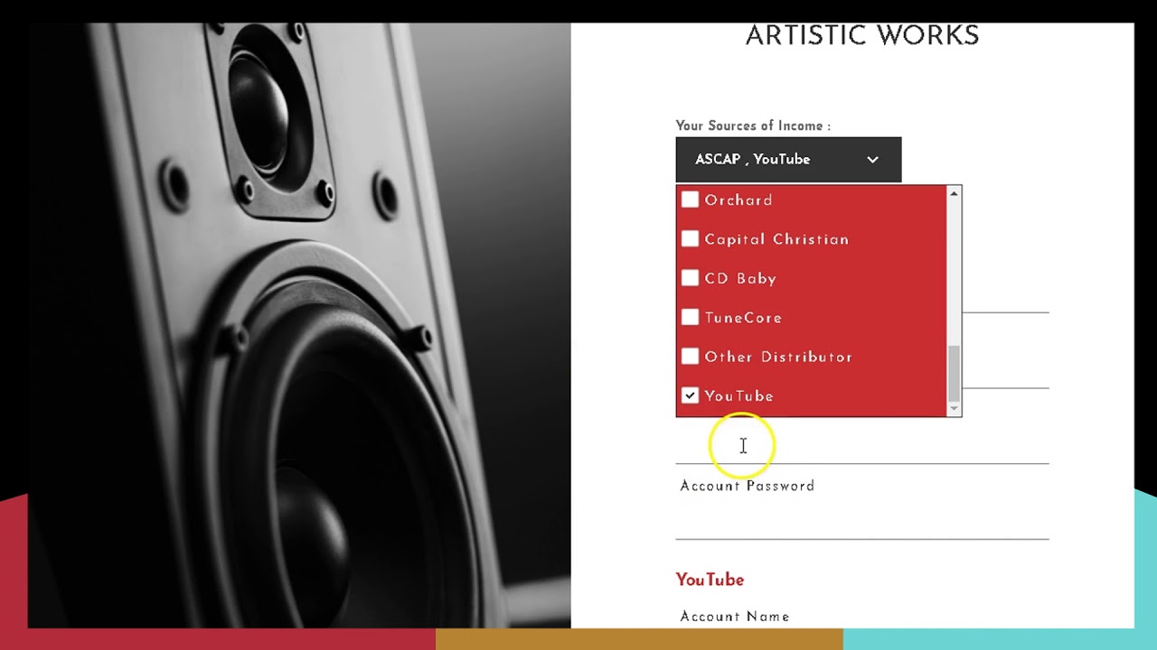Click the dropdown list scroll-down arrow
Screen dimensions: 1157x650
pyautogui.click(x=954, y=409)
